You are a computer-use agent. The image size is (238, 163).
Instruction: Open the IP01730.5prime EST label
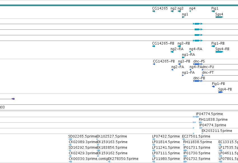pyautogui.click(x=197, y=153)
